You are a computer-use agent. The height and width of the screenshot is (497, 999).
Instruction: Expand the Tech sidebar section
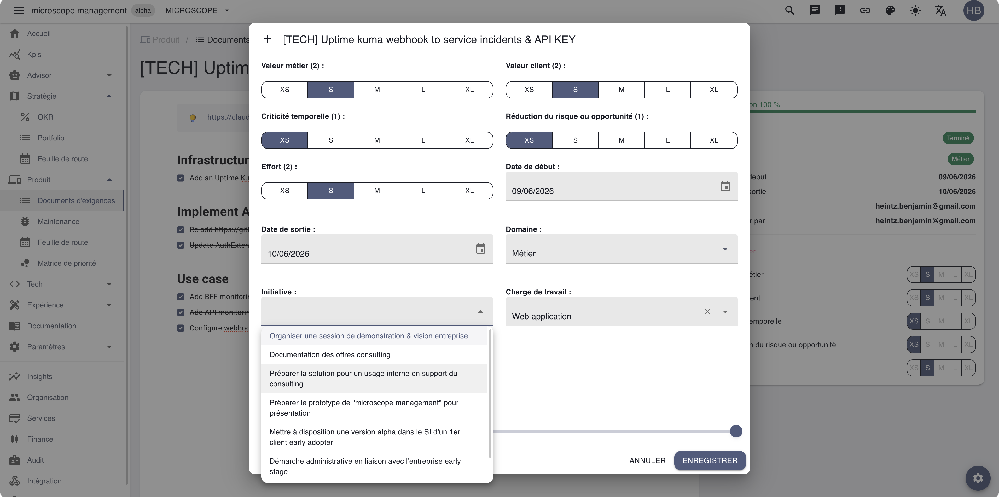tap(109, 284)
